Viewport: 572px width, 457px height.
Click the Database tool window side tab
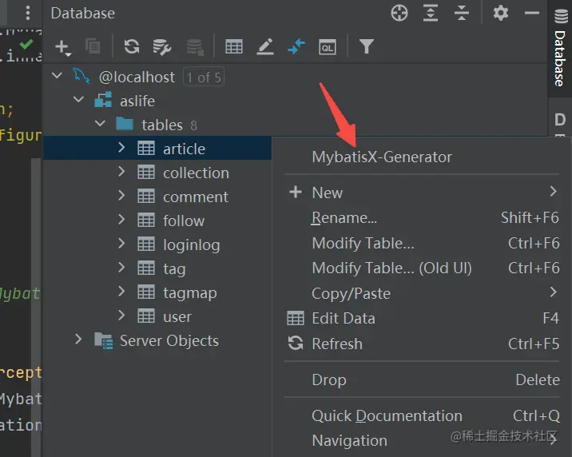tap(560, 49)
